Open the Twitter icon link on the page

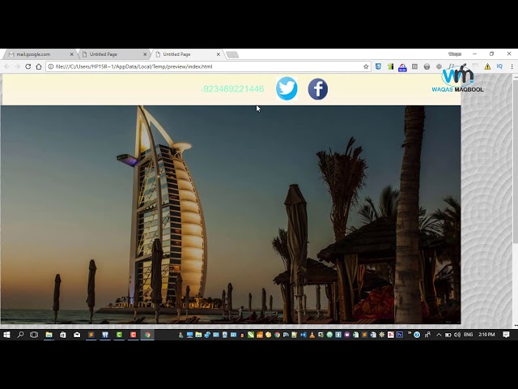287,88
